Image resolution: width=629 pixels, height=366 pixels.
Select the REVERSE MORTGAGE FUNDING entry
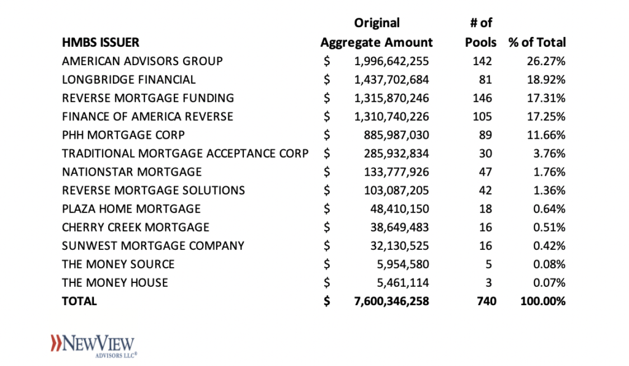pyautogui.click(x=147, y=98)
